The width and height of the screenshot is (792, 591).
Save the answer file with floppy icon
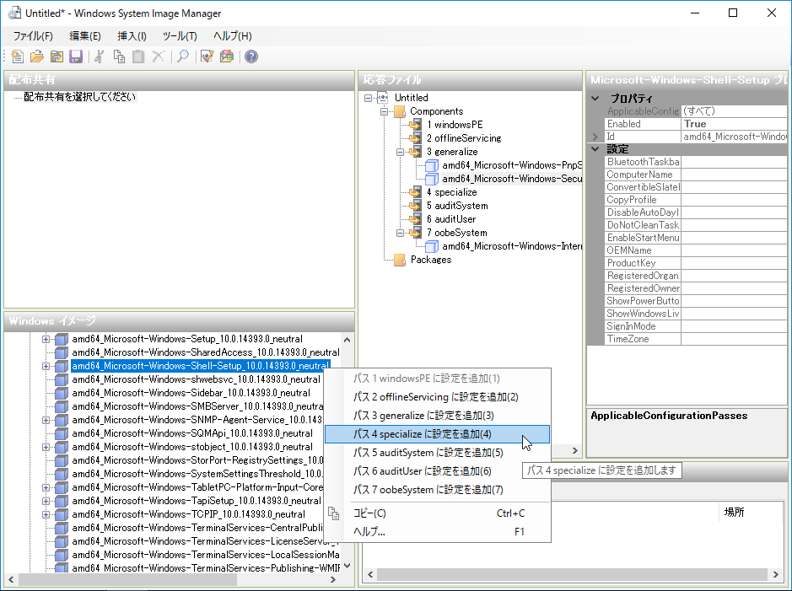76,56
